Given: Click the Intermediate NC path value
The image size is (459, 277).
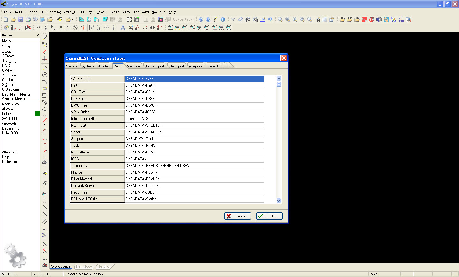Looking at the screenshot, I should point(194,119).
